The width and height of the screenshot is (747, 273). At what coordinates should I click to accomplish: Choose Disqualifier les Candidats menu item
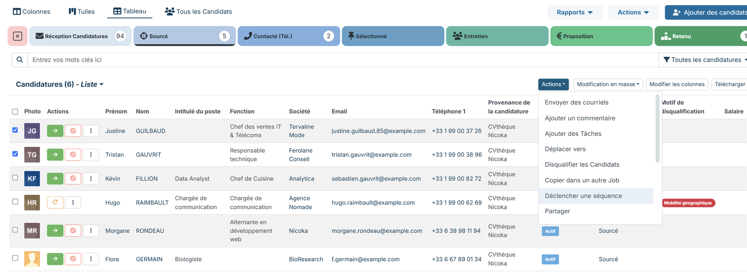point(596,165)
